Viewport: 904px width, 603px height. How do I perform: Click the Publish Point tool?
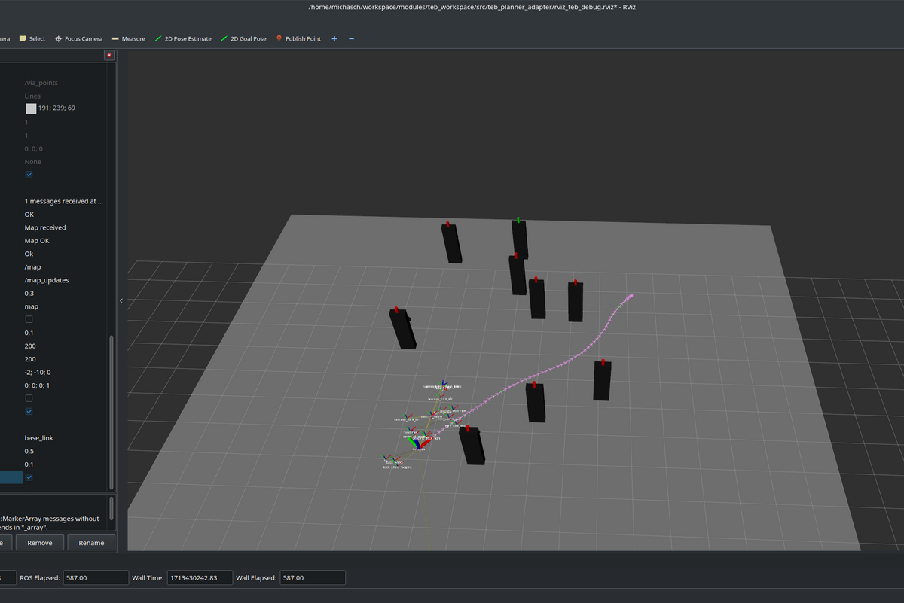point(298,38)
